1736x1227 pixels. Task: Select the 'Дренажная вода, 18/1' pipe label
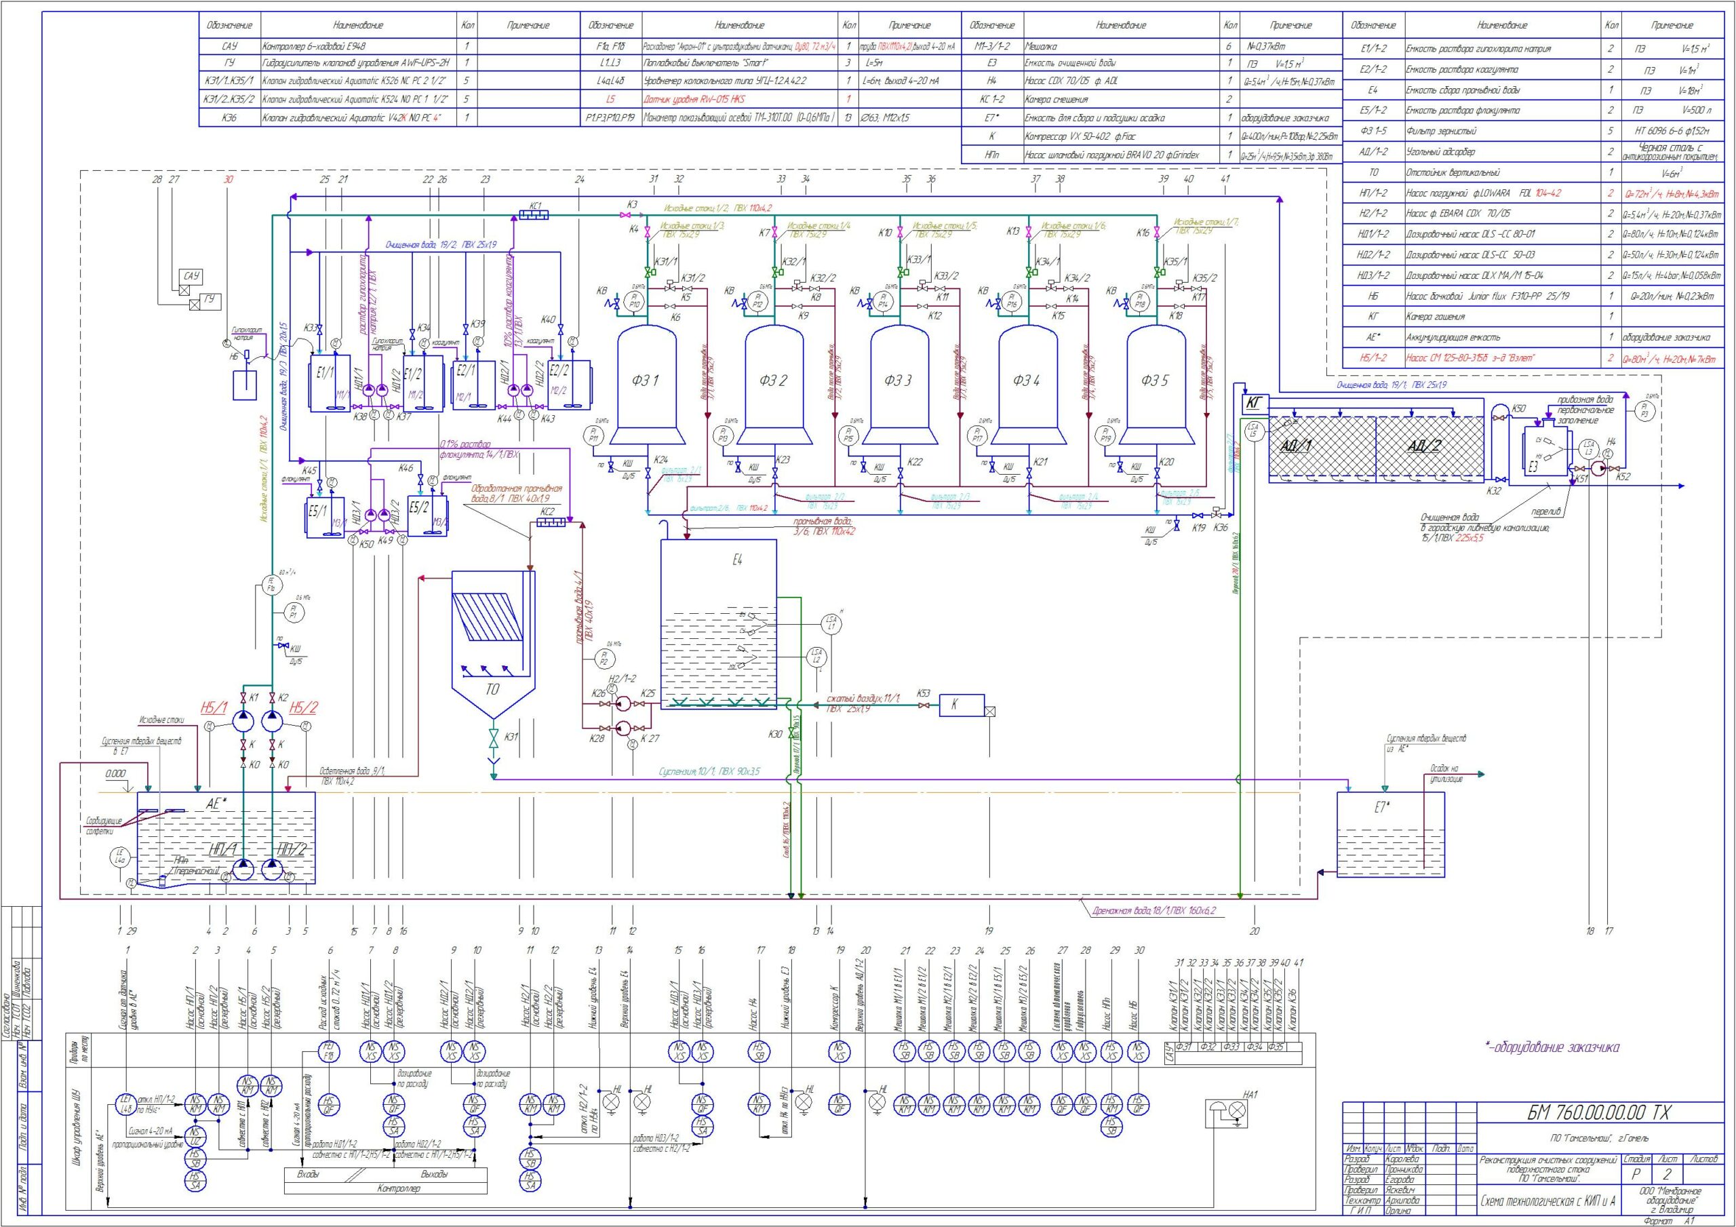1155,911
